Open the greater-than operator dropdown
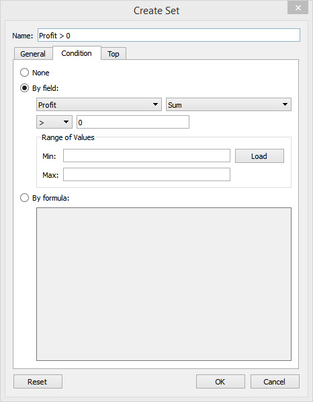313x402 pixels. (x=54, y=122)
